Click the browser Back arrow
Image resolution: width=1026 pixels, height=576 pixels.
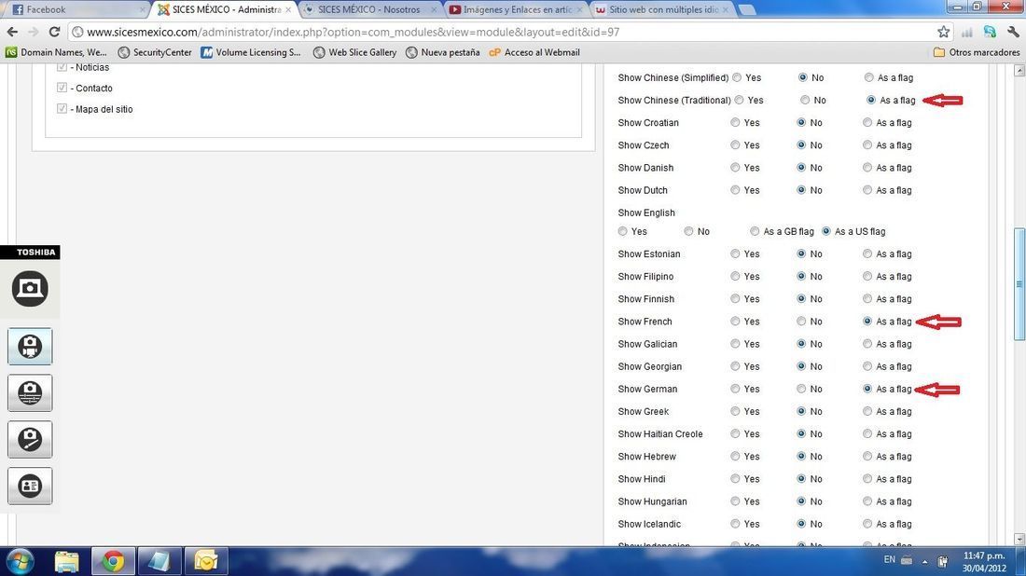tap(12, 32)
